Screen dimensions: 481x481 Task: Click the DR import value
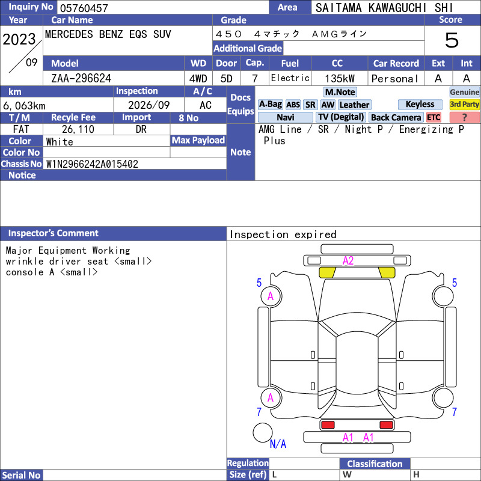pyautogui.click(x=141, y=129)
